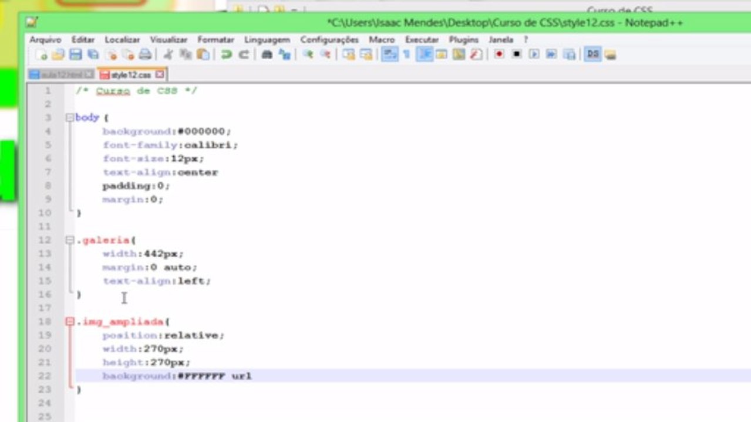Click the Open file folder icon
The image size is (751, 422).
[58, 55]
